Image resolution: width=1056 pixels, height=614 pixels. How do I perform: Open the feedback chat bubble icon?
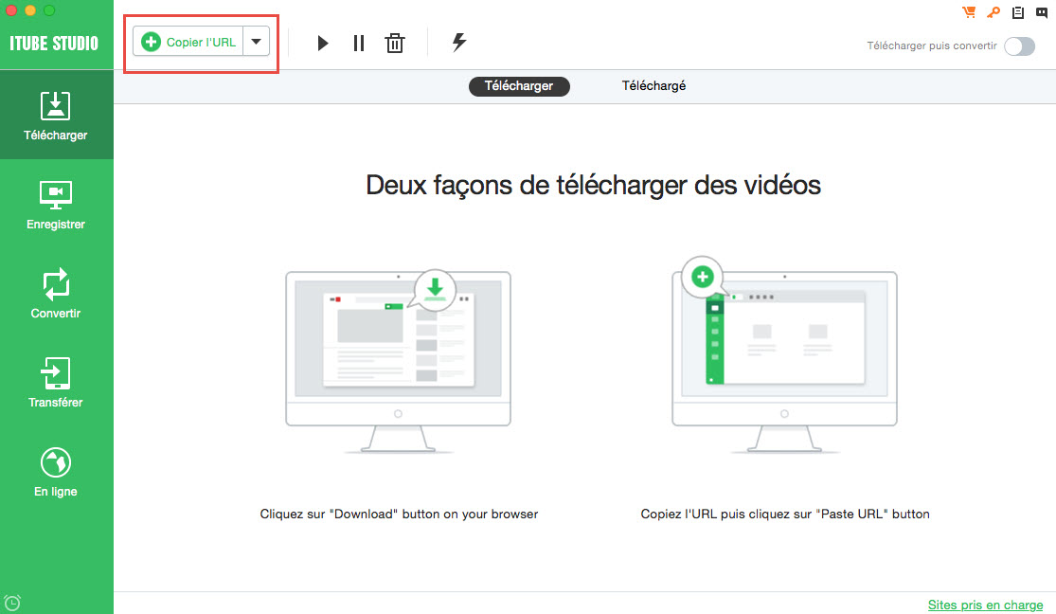(1041, 12)
